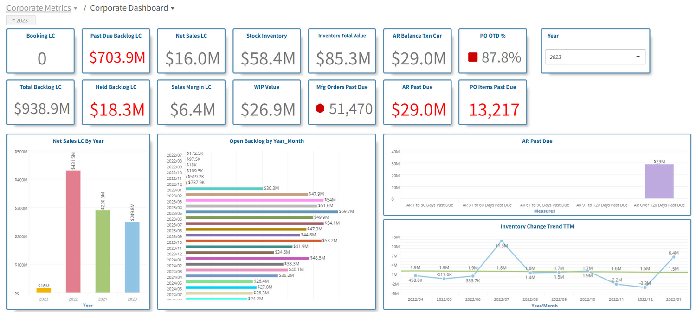Click the 6.4M data point in 2023/01

pyautogui.click(x=674, y=257)
